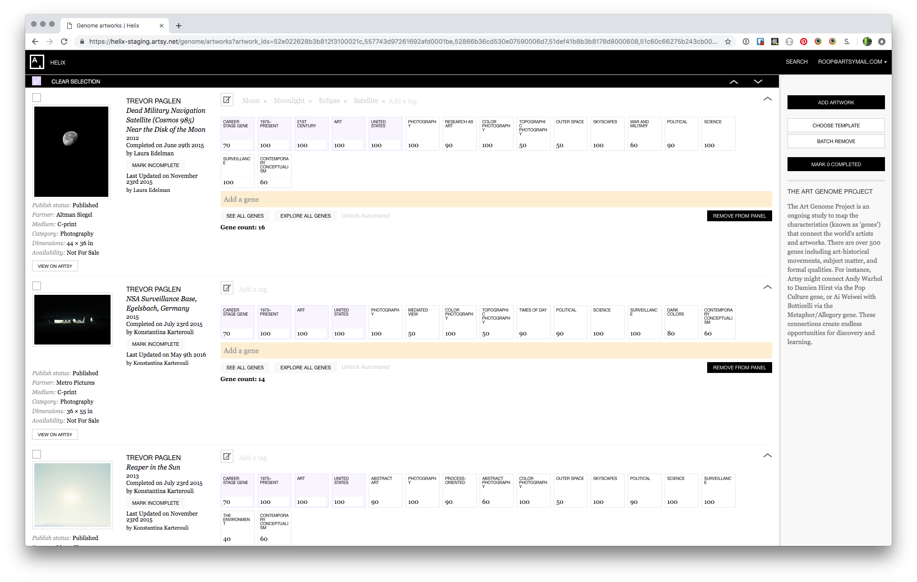917x582 pixels.
Task: Click Mark 0 Completed
Action: click(836, 164)
